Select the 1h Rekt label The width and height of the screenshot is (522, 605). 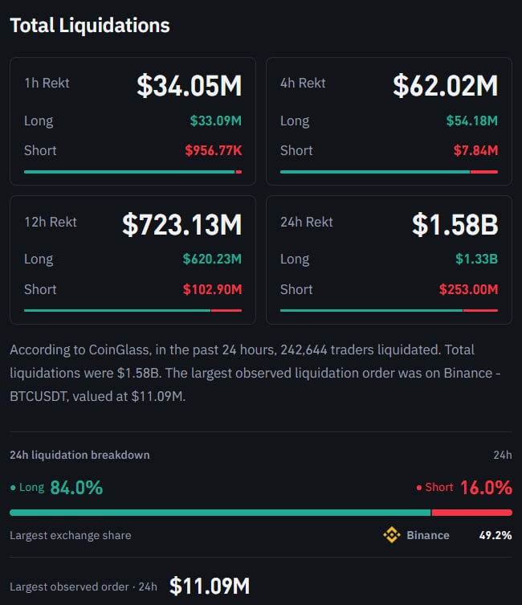(47, 83)
